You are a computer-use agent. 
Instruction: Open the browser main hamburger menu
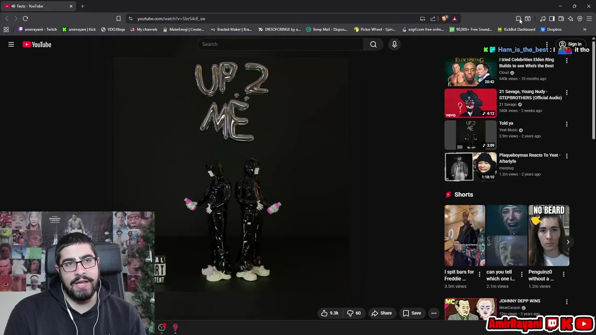(589, 19)
